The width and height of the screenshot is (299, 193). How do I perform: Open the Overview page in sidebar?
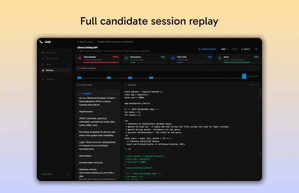tap(56, 53)
